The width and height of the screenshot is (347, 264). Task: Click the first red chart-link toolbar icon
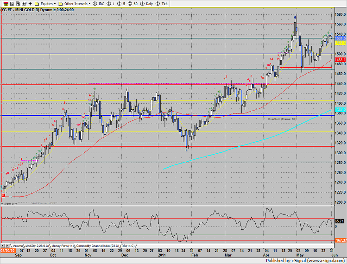coord(6,4)
